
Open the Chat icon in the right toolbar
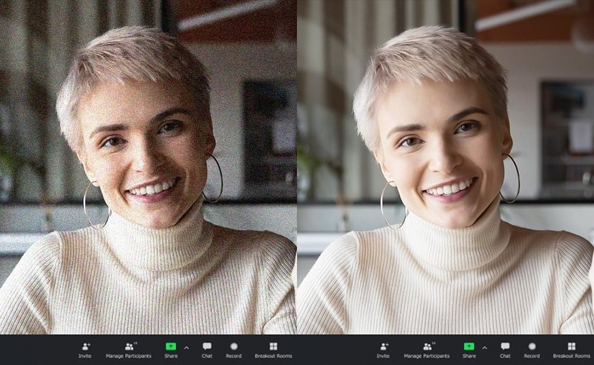tap(505, 346)
